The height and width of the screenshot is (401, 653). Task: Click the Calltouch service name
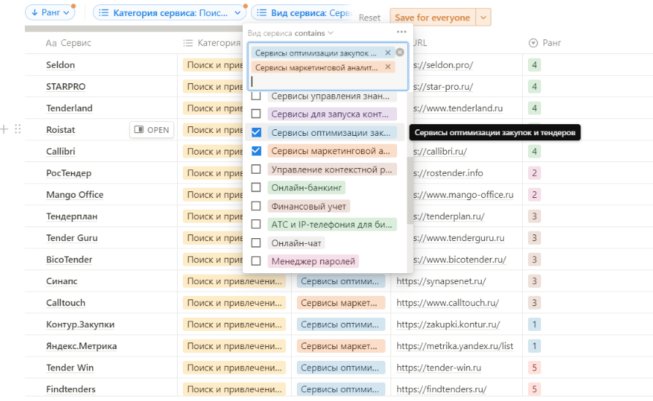click(x=65, y=303)
